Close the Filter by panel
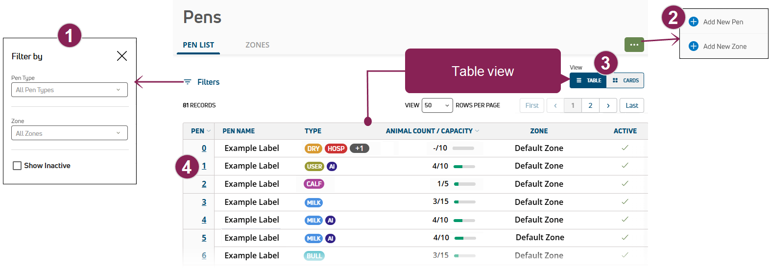Image resolution: width=770 pixels, height=274 pixels. pyautogui.click(x=122, y=56)
